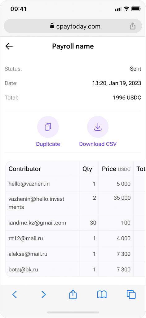This screenshot has height=318, width=146.
Task: Tap the back arrow beside Payroll name
Action: pyautogui.click(x=9, y=46)
